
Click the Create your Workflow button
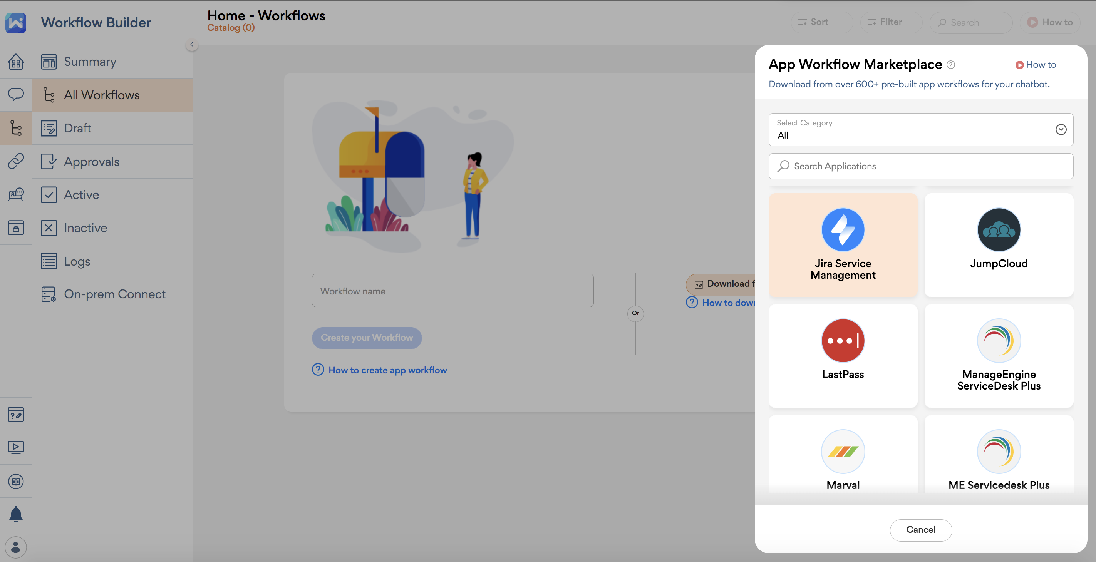[366, 338]
